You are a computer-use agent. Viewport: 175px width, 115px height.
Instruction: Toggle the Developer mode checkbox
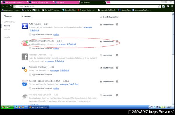tap(101, 17)
